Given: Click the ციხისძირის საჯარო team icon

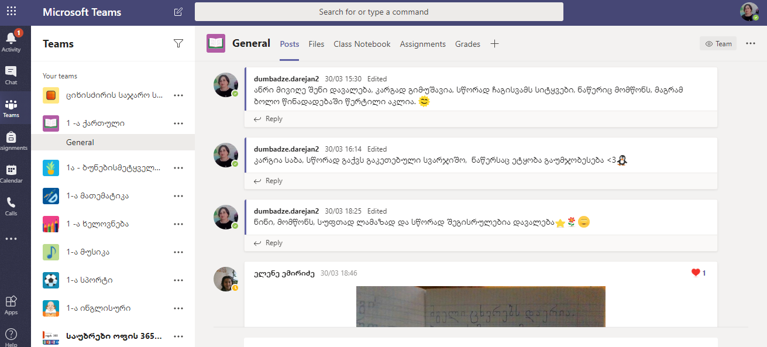Looking at the screenshot, I should point(51,95).
